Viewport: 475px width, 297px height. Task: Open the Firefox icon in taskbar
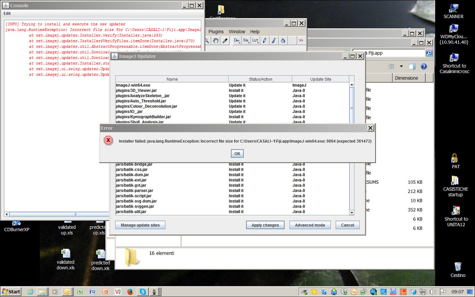tap(130, 292)
